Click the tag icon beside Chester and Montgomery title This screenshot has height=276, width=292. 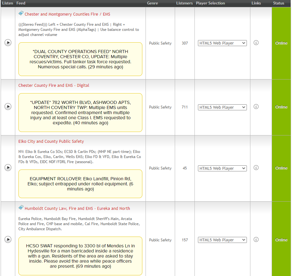coord(21,13)
